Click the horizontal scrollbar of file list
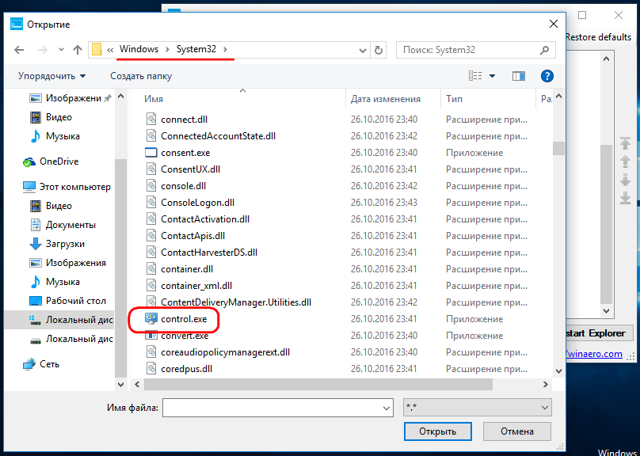 (318, 384)
